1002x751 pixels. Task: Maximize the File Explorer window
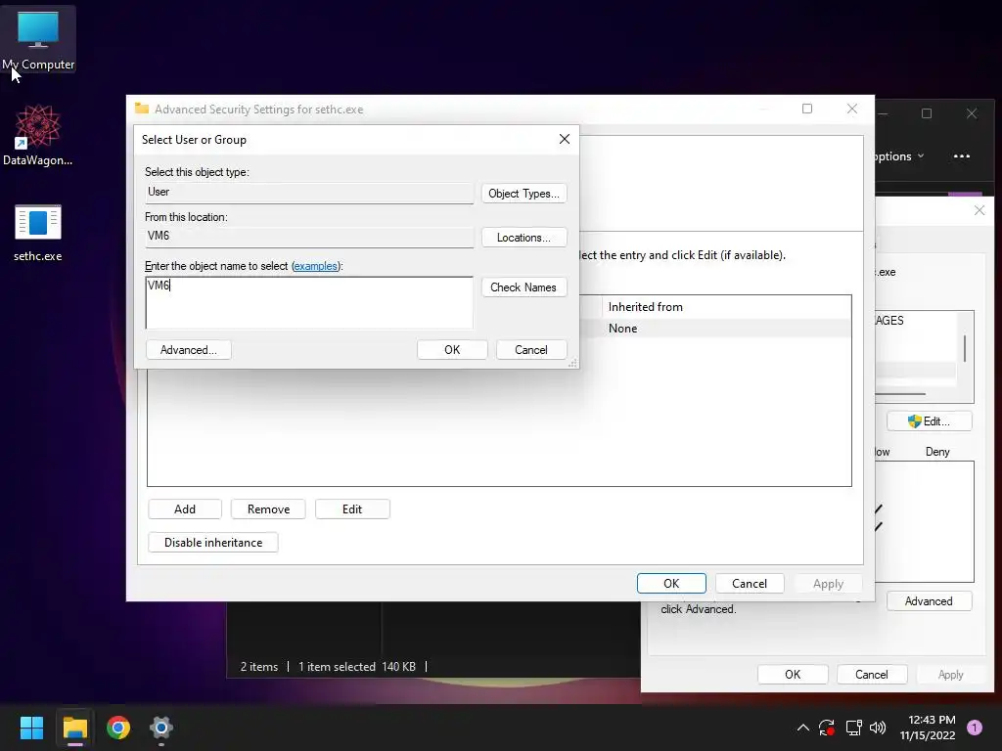927,113
